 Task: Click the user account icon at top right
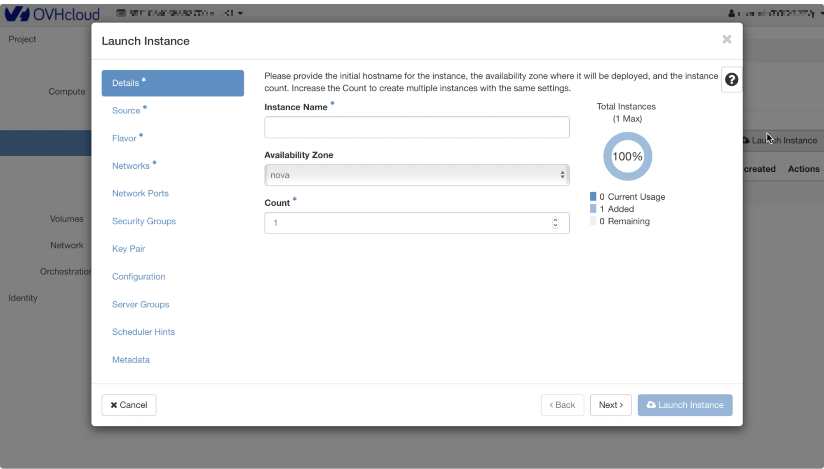[731, 14]
